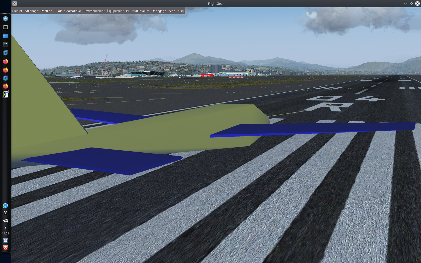Click the 14:09 panel clock

click(x=5, y=233)
